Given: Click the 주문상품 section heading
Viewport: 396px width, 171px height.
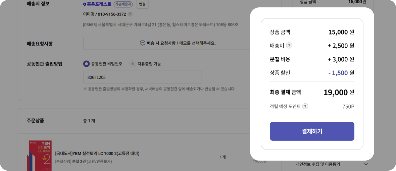Looking at the screenshot, I should [x=35, y=121].
